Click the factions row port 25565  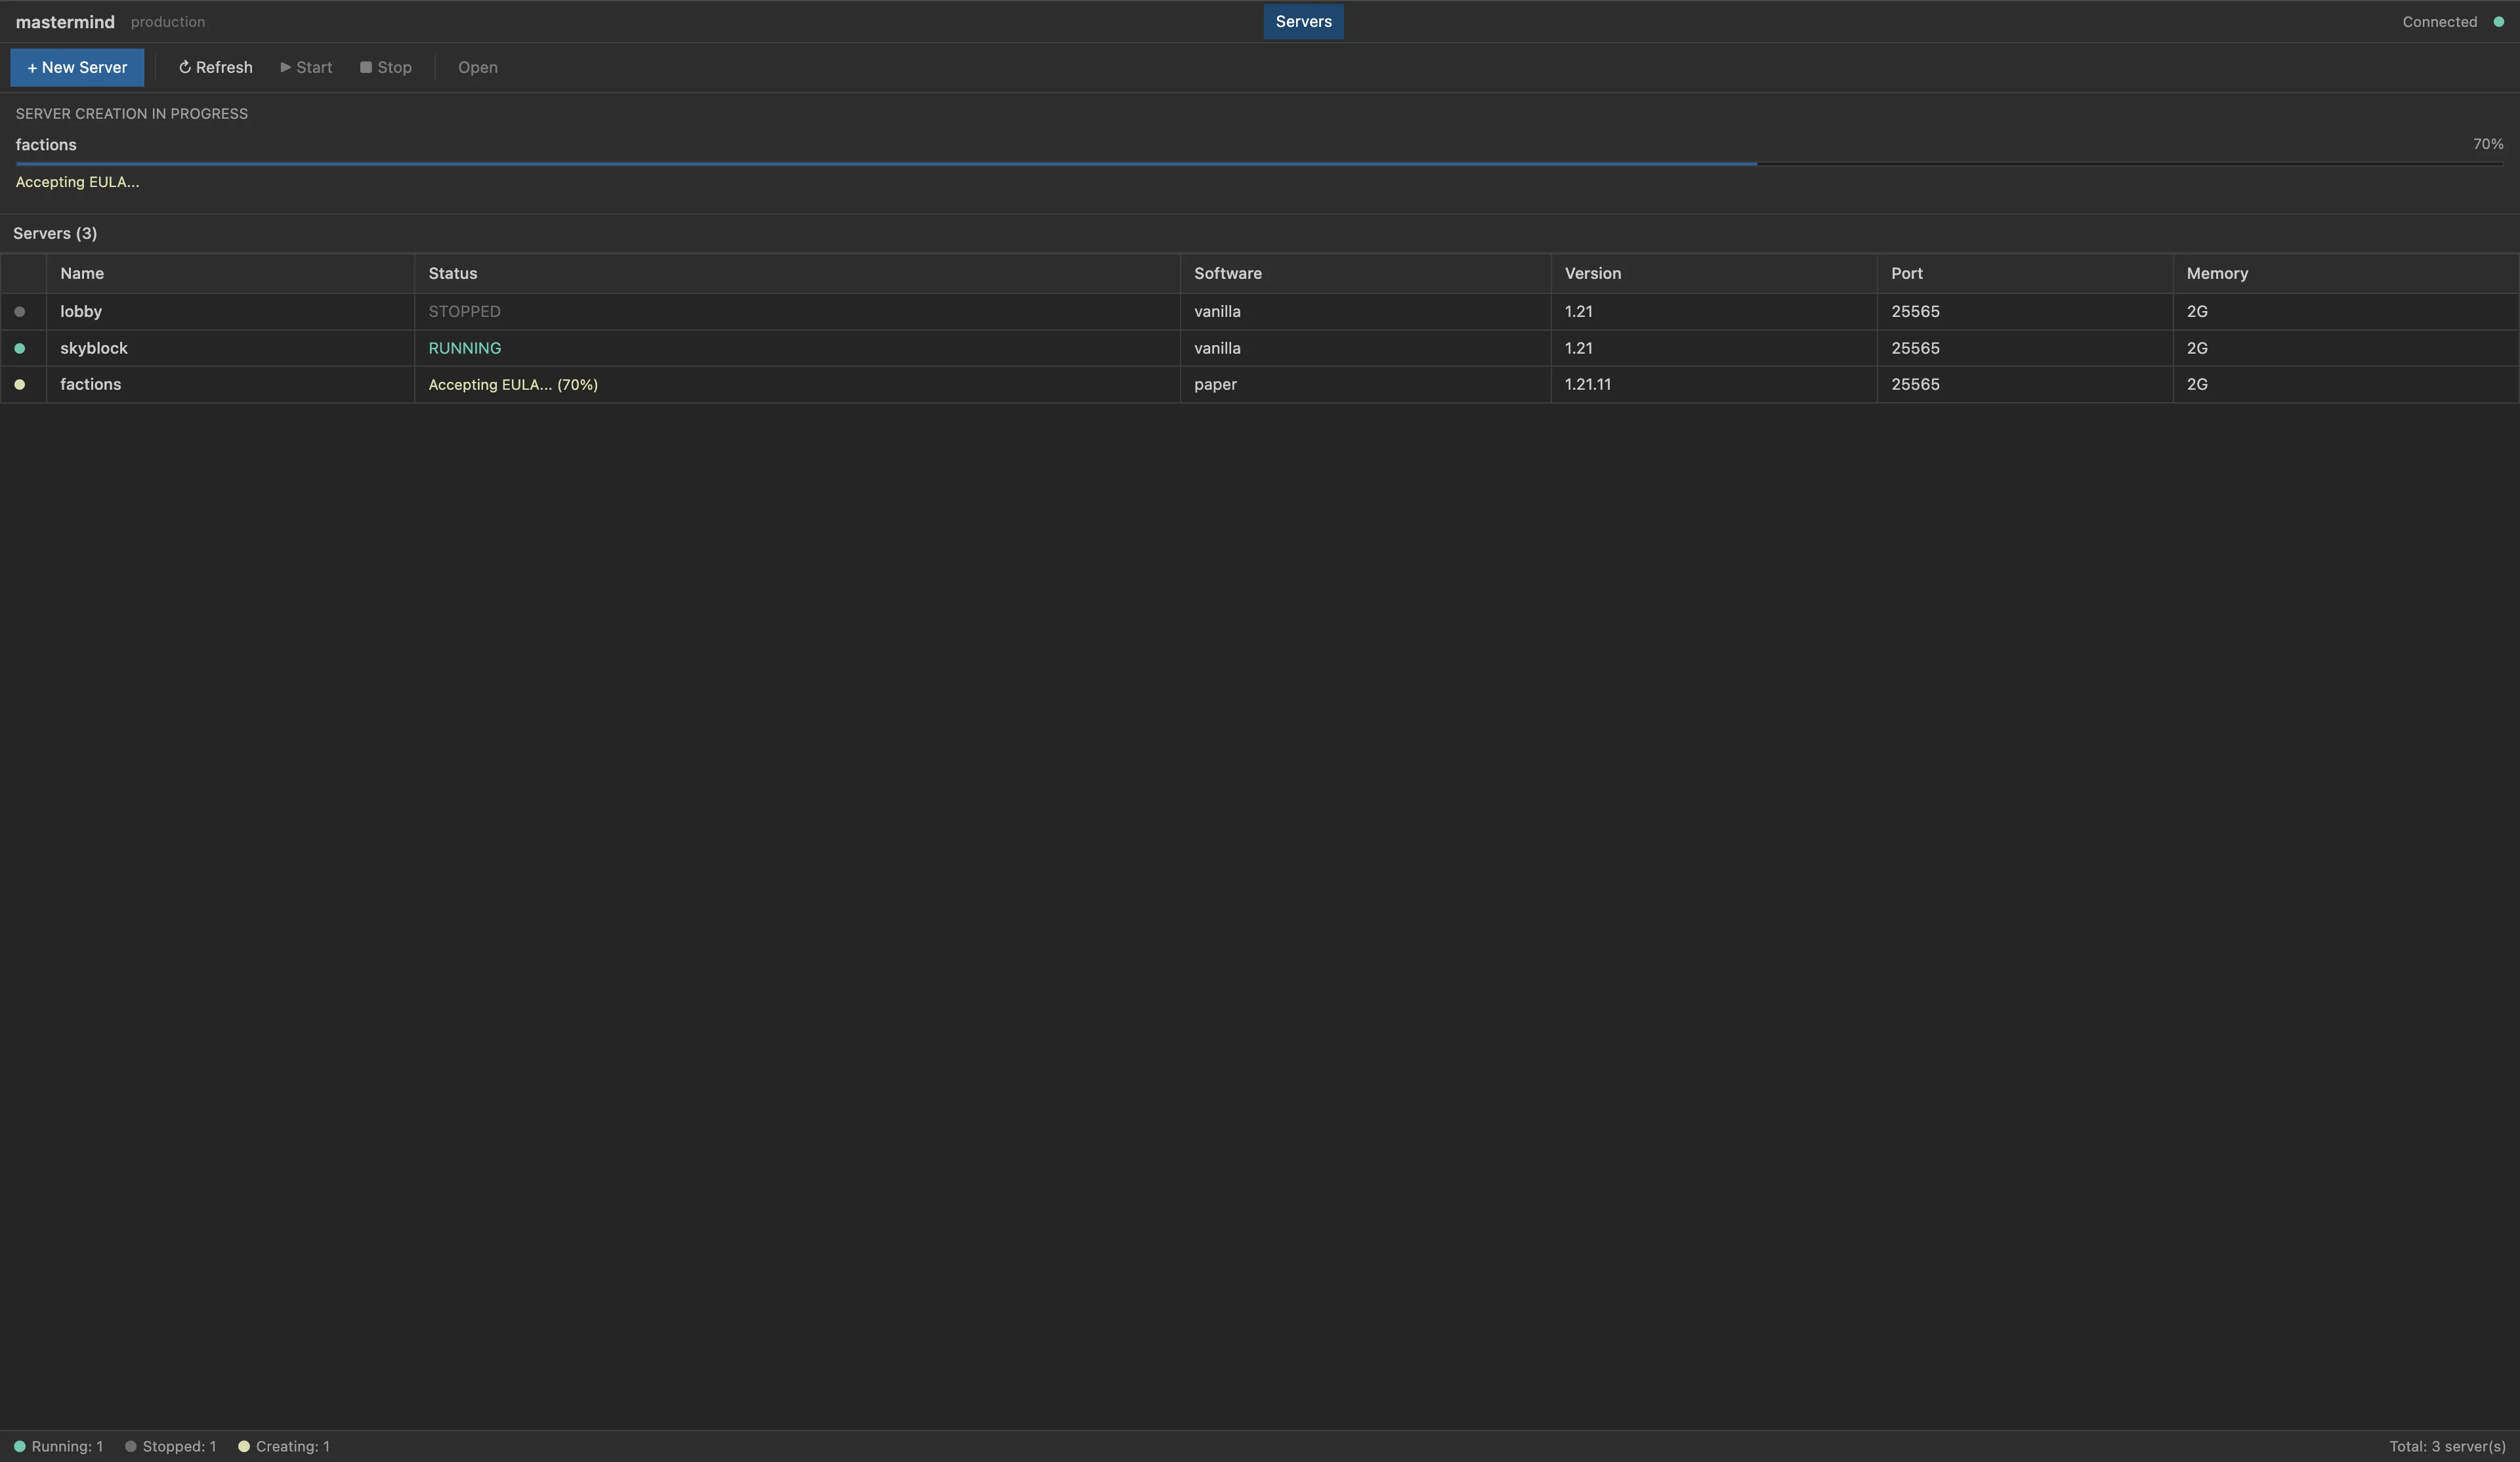tap(2025, 384)
